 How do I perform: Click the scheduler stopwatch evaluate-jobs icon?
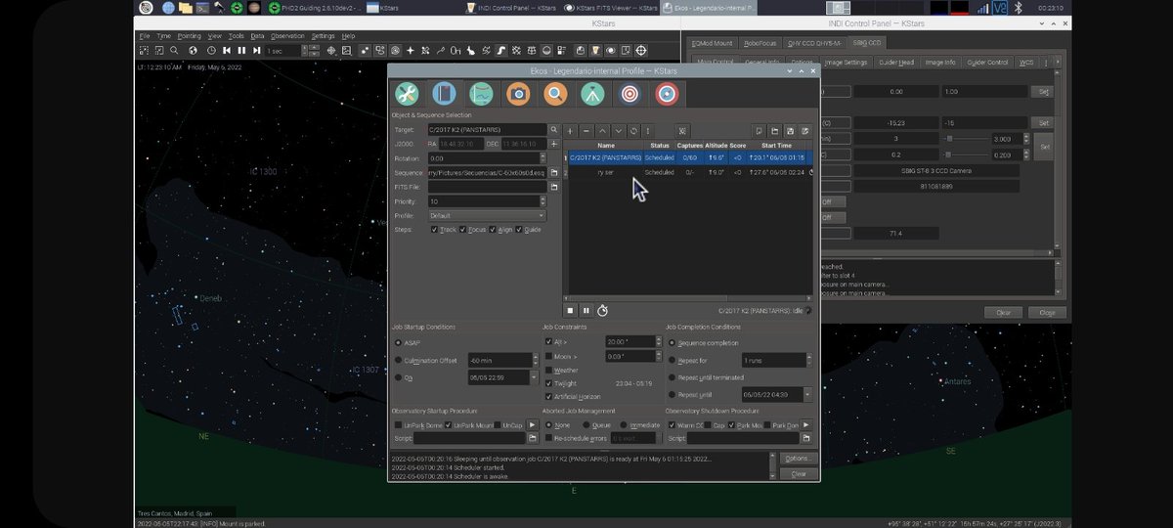click(x=603, y=310)
